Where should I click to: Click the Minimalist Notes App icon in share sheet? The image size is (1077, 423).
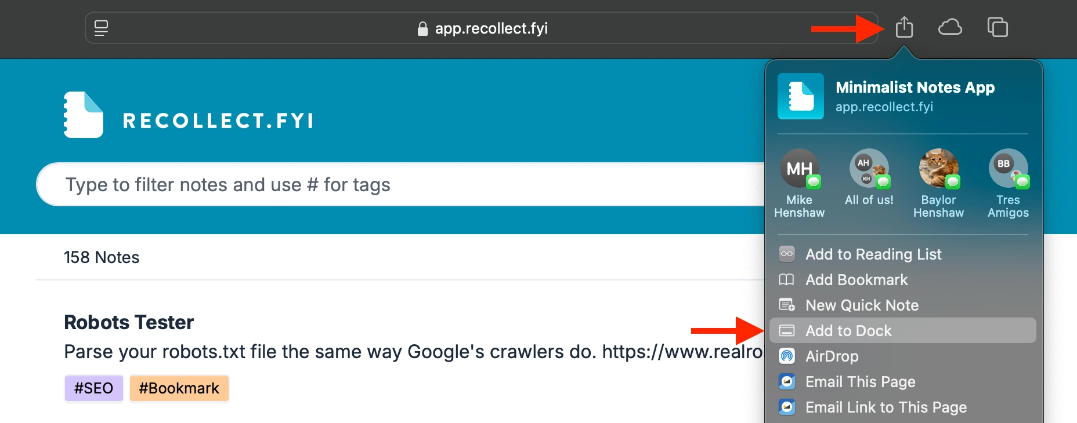point(801,97)
